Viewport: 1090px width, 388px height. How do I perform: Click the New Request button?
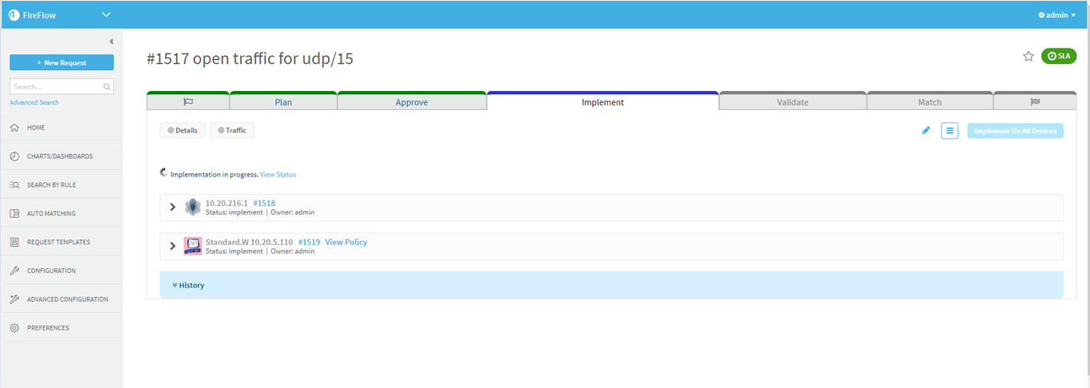pyautogui.click(x=61, y=62)
